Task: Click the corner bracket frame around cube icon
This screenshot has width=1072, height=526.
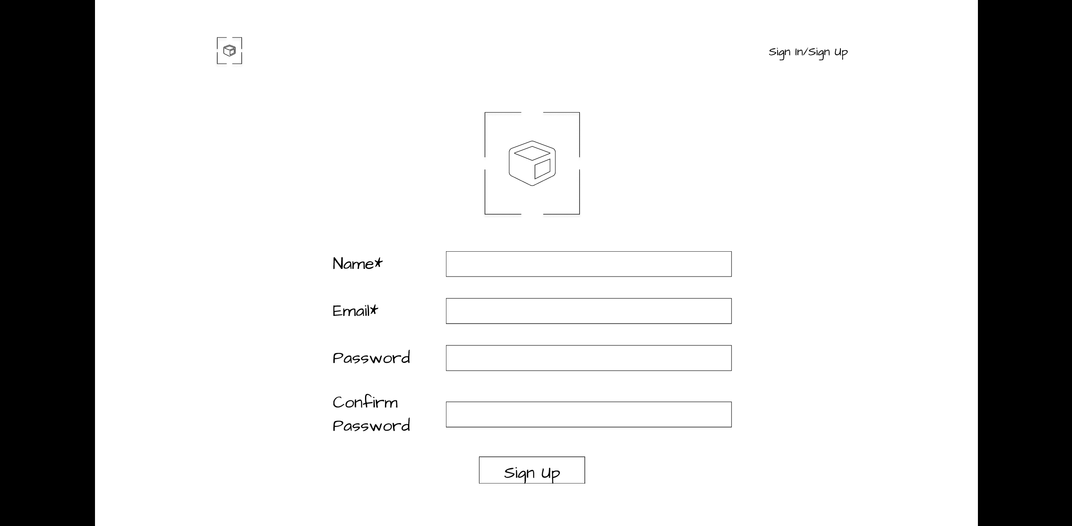Action: [x=229, y=51]
